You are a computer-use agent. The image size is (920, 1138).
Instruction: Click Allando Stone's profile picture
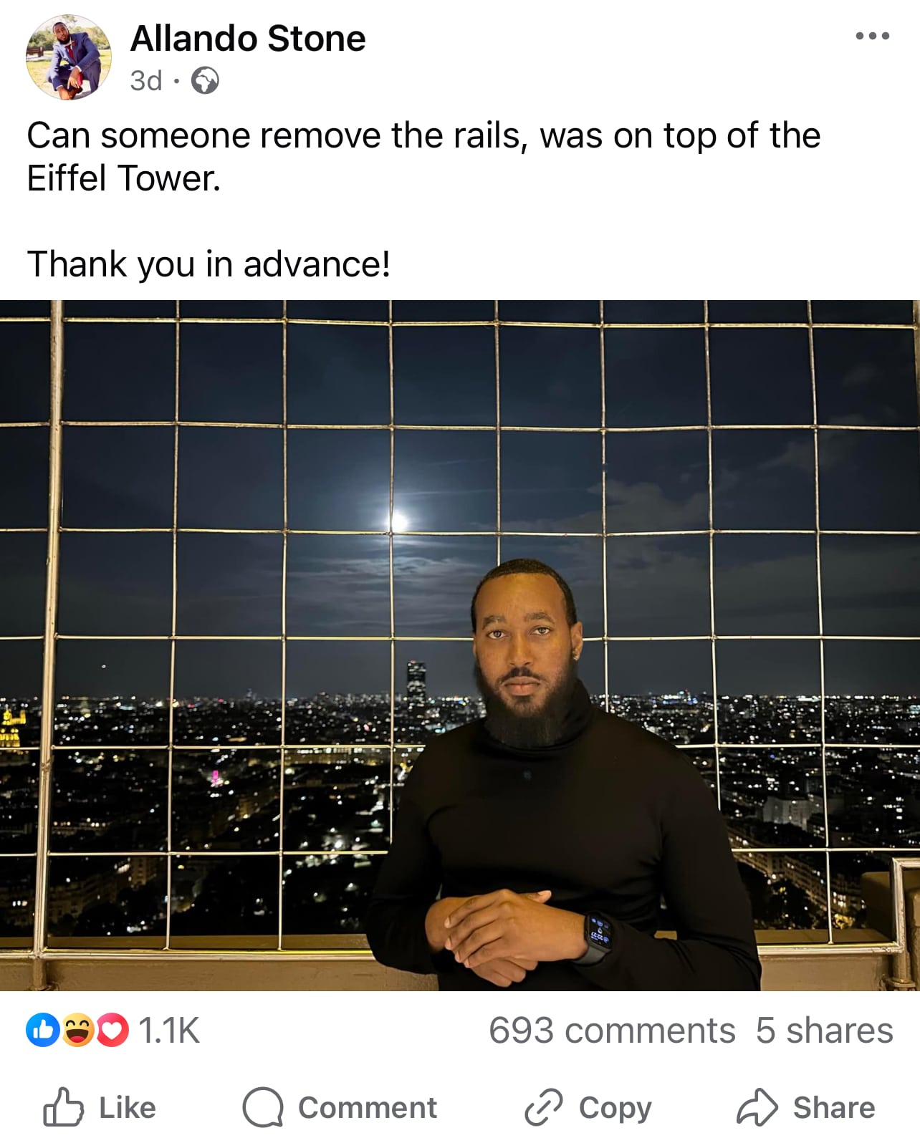(x=69, y=57)
